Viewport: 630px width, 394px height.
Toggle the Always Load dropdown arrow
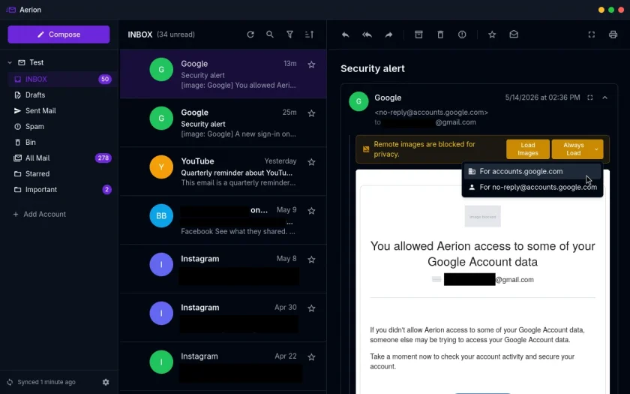click(x=596, y=149)
